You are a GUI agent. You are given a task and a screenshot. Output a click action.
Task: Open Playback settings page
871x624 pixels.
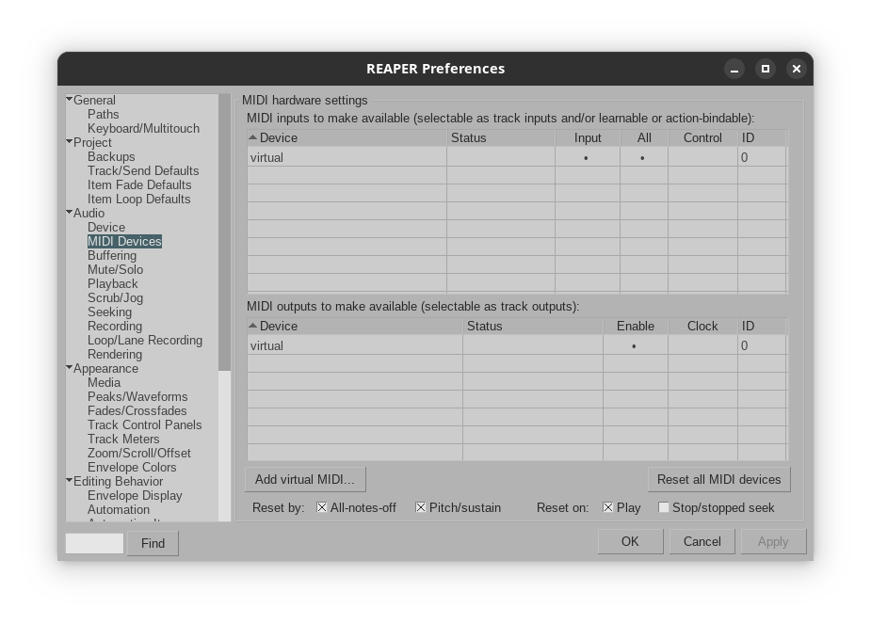pyautogui.click(x=112, y=283)
